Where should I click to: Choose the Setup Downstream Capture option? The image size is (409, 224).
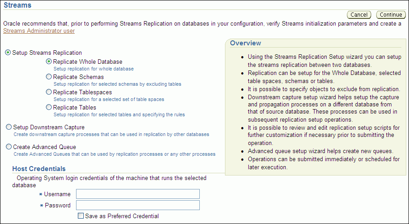coord(9,127)
